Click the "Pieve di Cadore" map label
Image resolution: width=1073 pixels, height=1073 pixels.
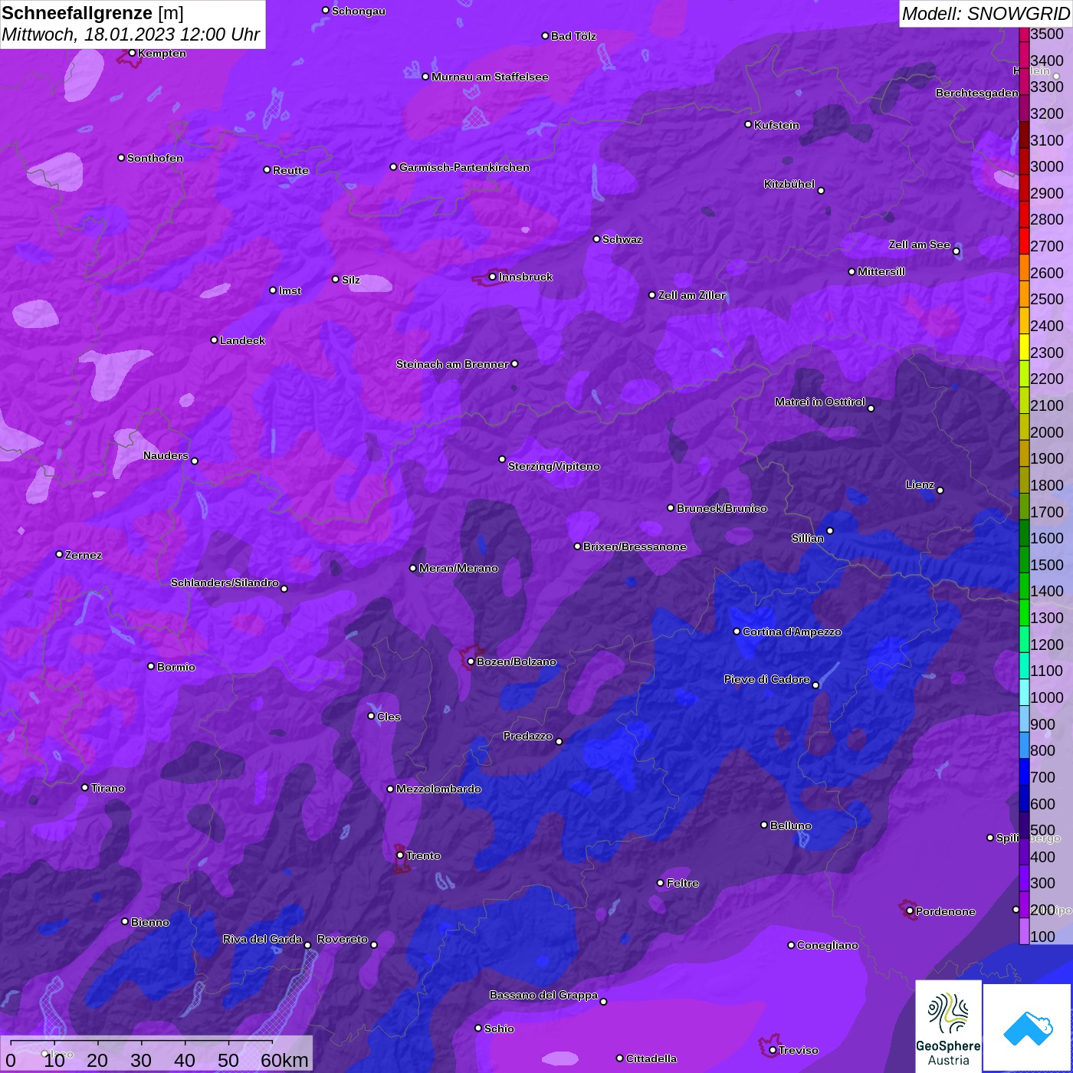pyautogui.click(x=767, y=679)
